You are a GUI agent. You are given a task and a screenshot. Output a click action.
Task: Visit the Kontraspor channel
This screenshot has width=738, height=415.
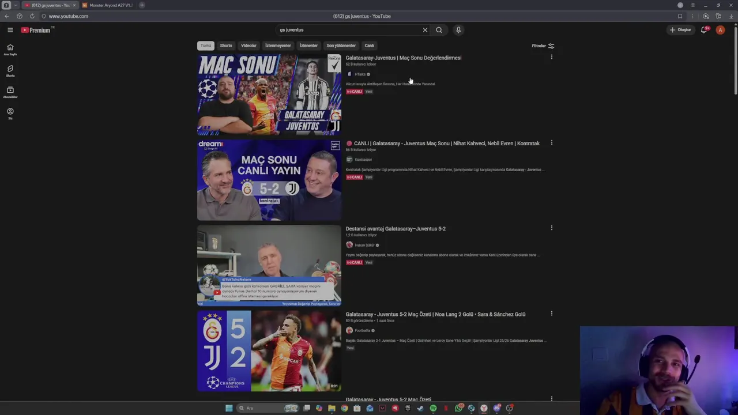[x=363, y=160]
